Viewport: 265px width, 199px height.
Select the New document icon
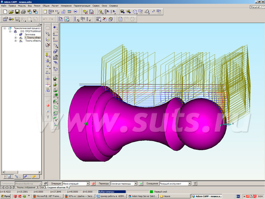(6, 12)
